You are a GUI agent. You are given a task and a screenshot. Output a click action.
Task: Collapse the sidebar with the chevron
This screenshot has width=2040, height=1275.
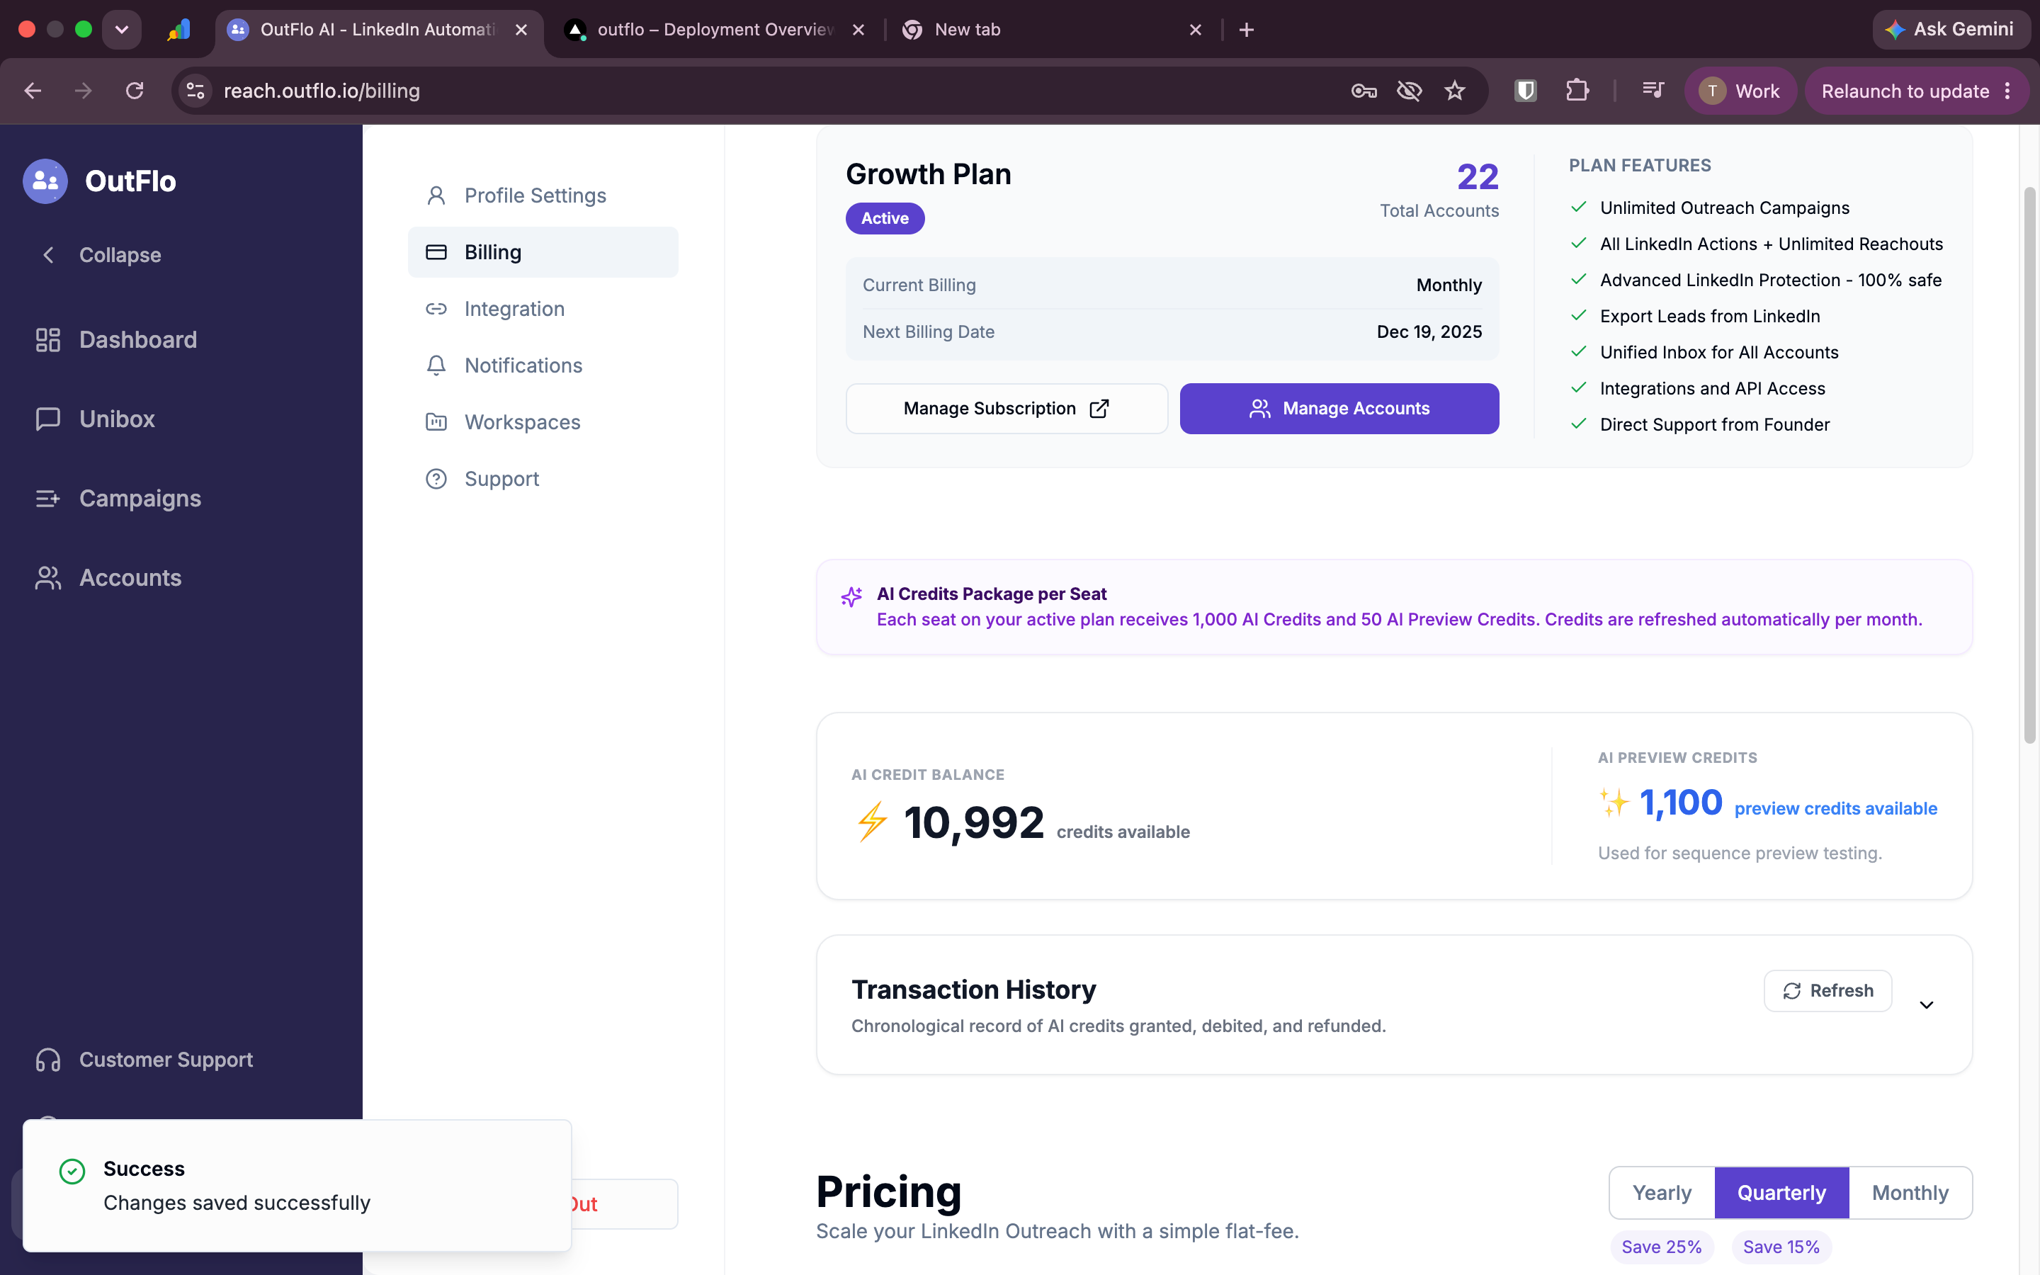click(48, 255)
